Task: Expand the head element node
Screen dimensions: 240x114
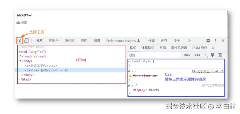Action: (x=21, y=56)
